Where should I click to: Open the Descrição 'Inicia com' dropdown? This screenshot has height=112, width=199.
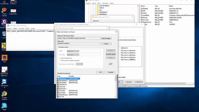coord(73,55)
